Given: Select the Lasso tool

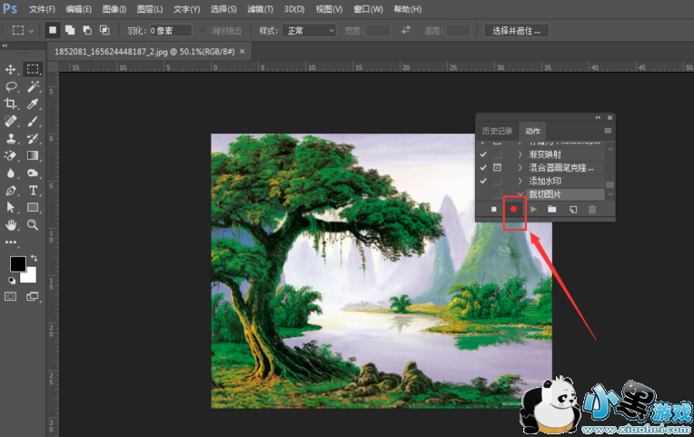Looking at the screenshot, I should (x=11, y=86).
